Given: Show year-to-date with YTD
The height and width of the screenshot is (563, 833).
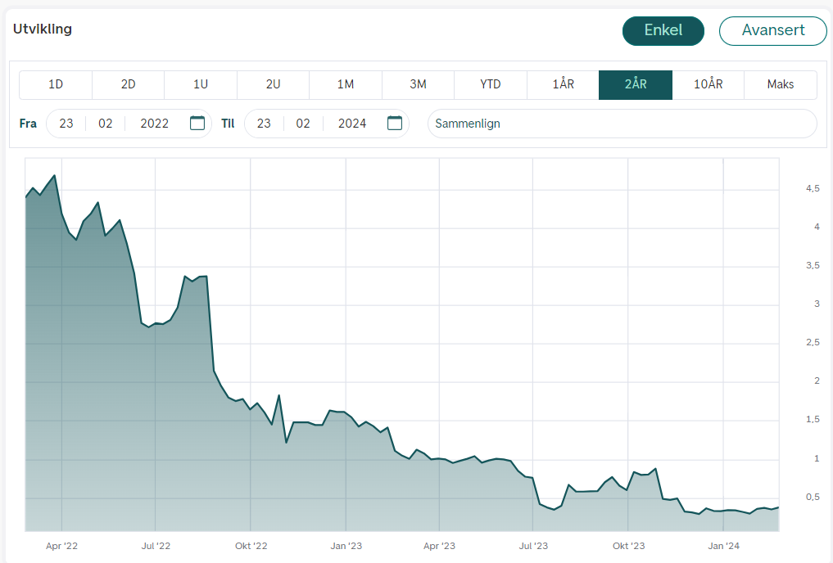Looking at the screenshot, I should tap(491, 85).
